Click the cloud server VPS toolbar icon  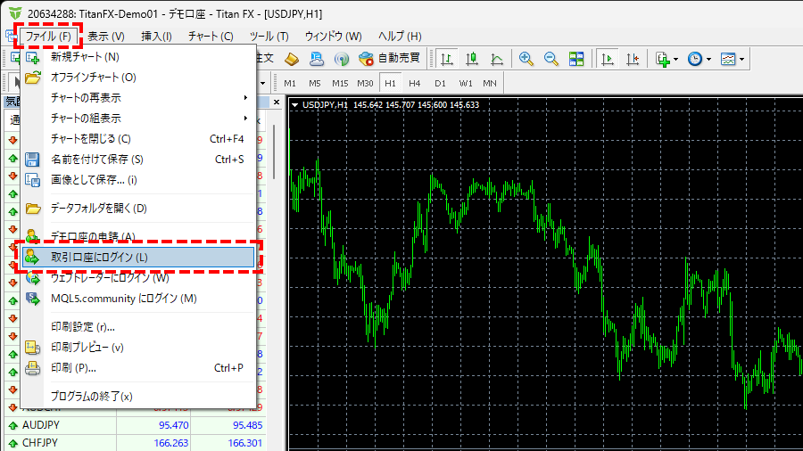pyautogui.click(x=317, y=59)
